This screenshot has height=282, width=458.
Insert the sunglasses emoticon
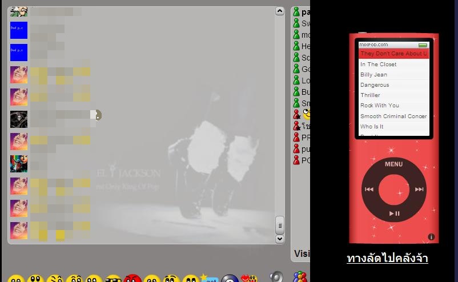click(x=113, y=278)
